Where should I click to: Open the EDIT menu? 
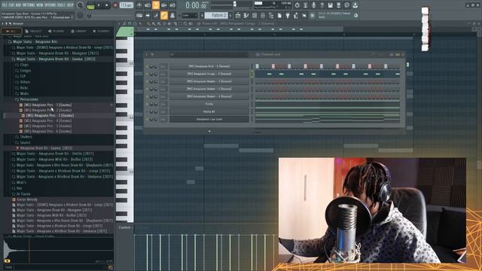click(12, 5)
